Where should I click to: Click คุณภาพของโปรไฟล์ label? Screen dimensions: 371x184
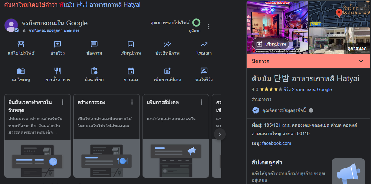[170, 23]
